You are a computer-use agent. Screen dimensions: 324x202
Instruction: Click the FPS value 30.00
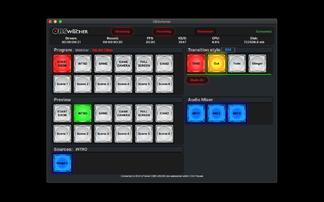[150, 42]
